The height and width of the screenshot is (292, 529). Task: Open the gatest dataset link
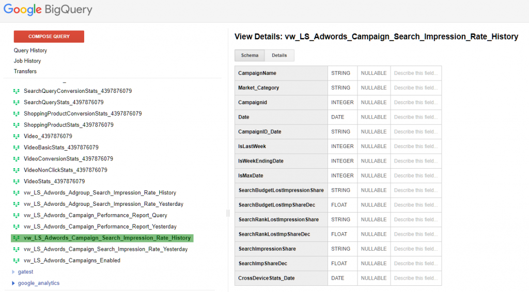click(26, 272)
